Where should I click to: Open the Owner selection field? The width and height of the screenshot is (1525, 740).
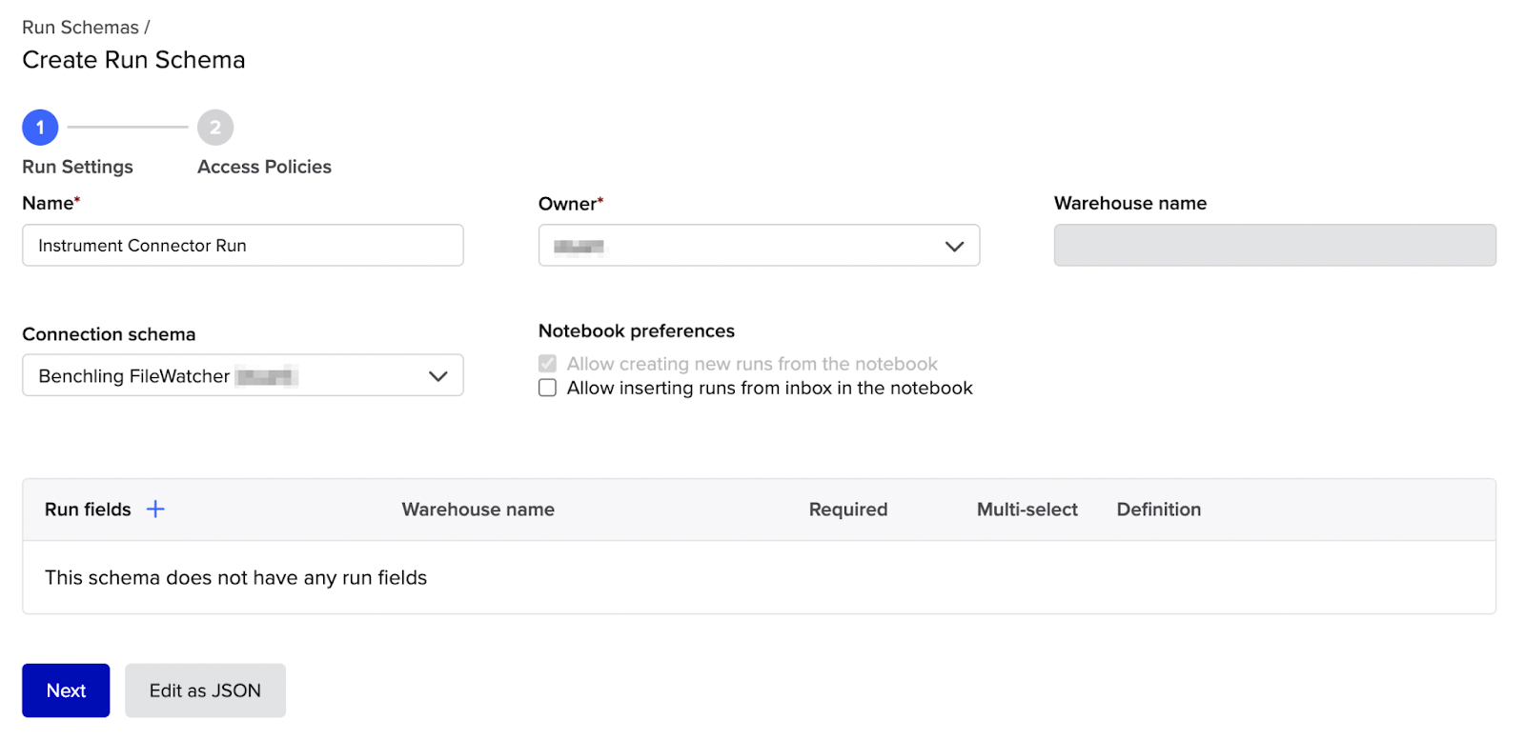click(x=743, y=246)
